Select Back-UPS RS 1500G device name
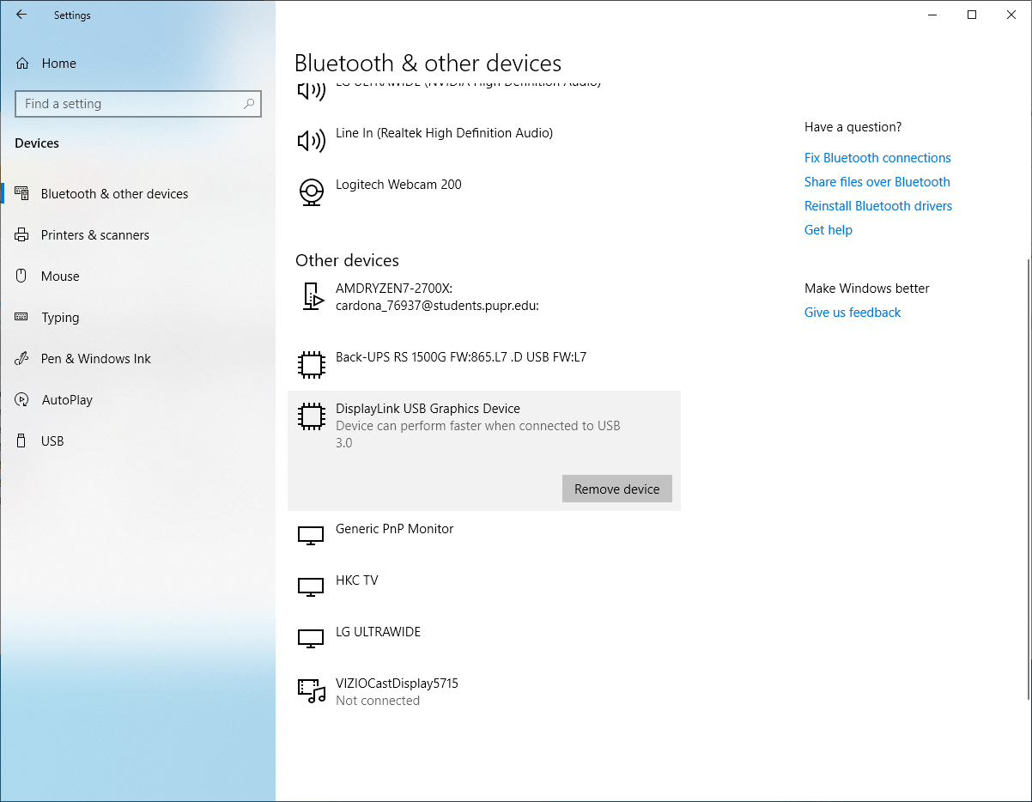Image resolution: width=1032 pixels, height=802 pixels. (461, 357)
